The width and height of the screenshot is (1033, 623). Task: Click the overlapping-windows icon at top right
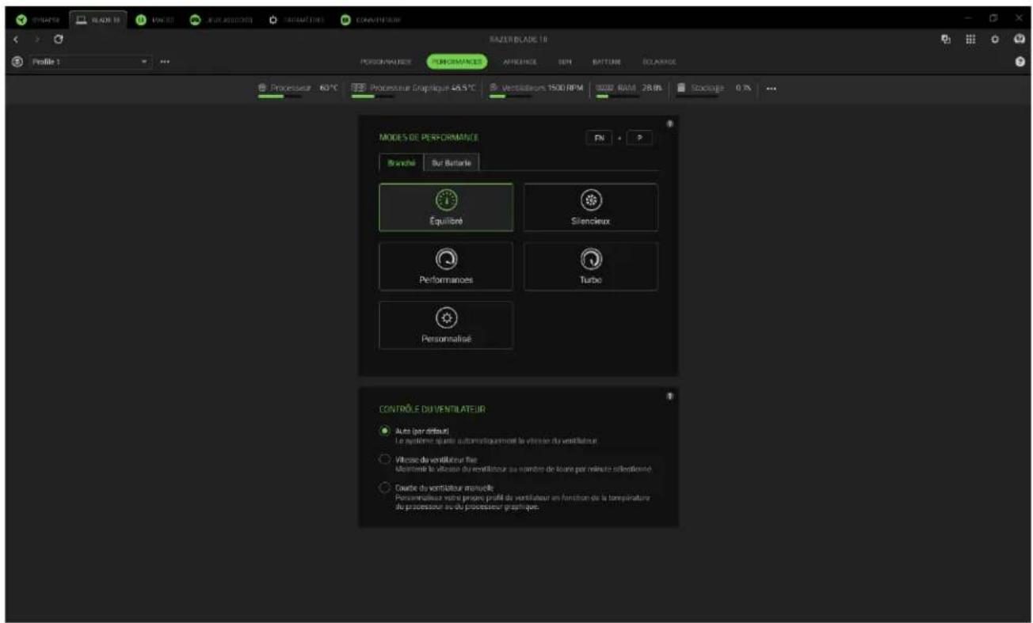(x=945, y=39)
